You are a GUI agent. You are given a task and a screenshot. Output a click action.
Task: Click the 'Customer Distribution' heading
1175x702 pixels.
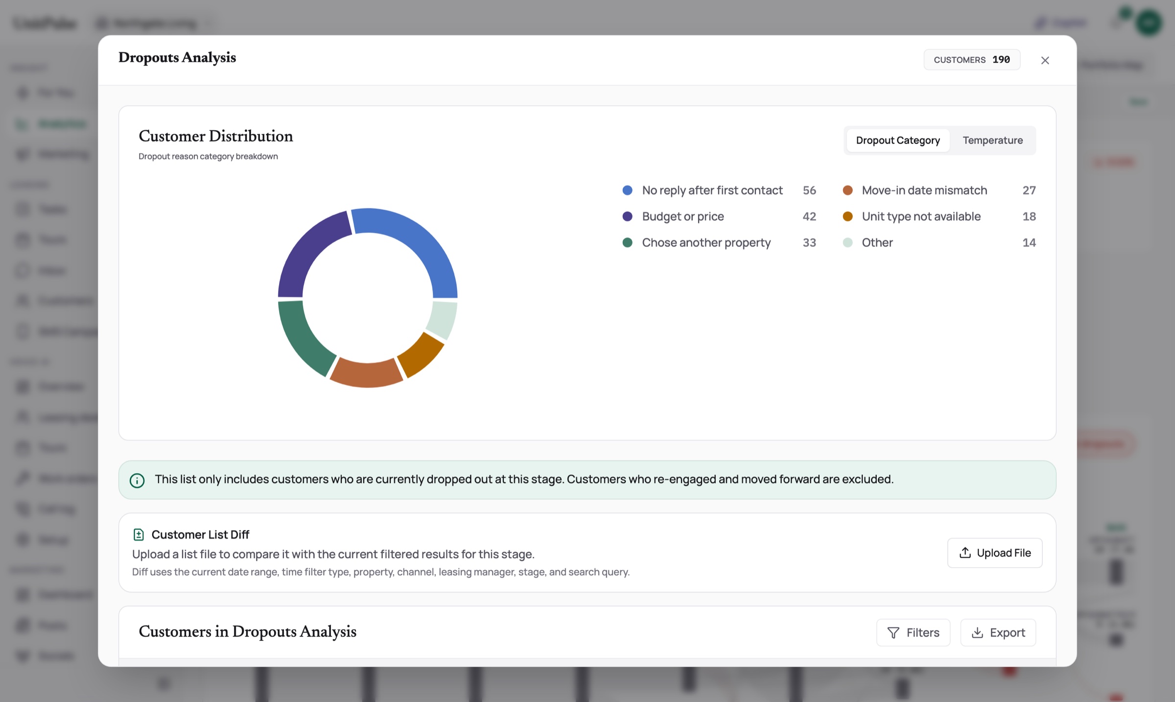[x=216, y=136]
